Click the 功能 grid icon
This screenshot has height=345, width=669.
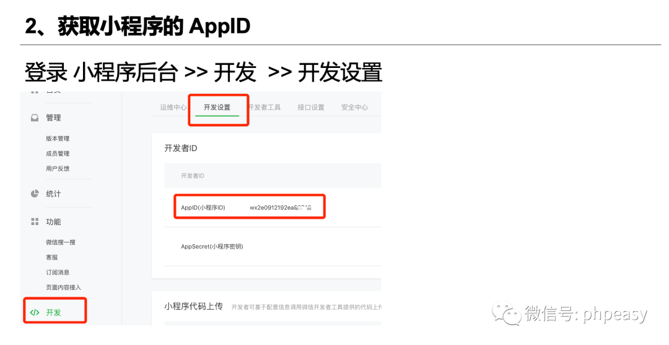(35, 222)
